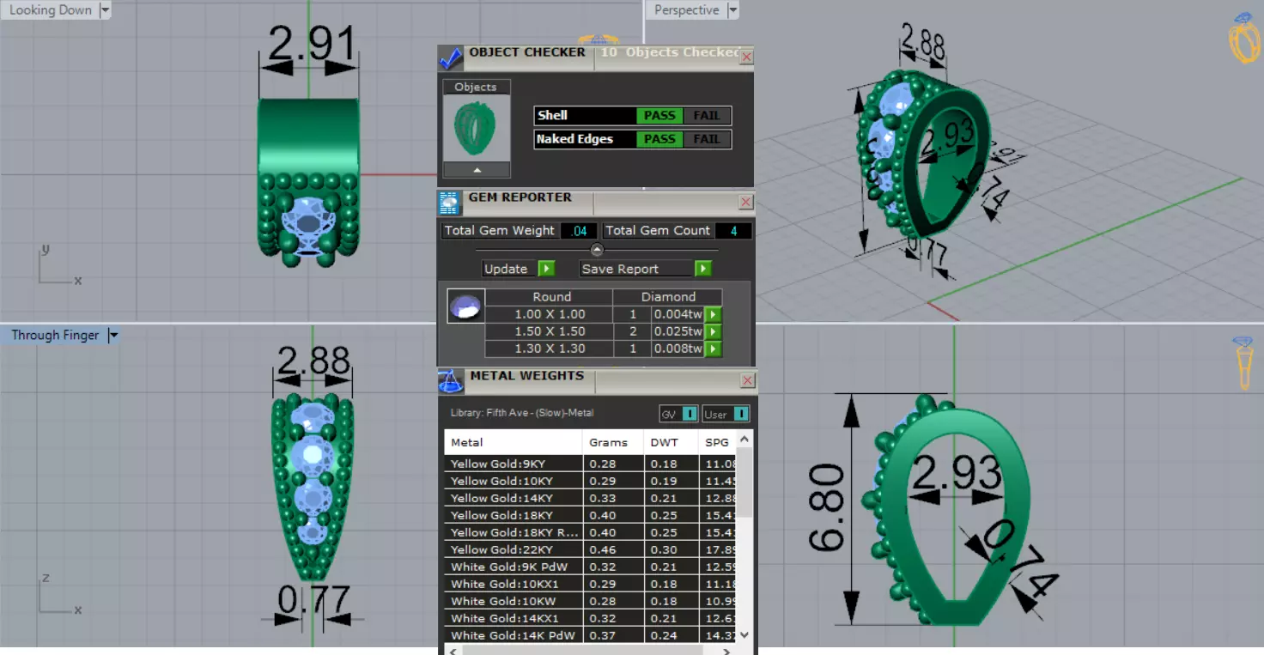
Task: Select the White Gold:10KW row
Action: coord(590,601)
